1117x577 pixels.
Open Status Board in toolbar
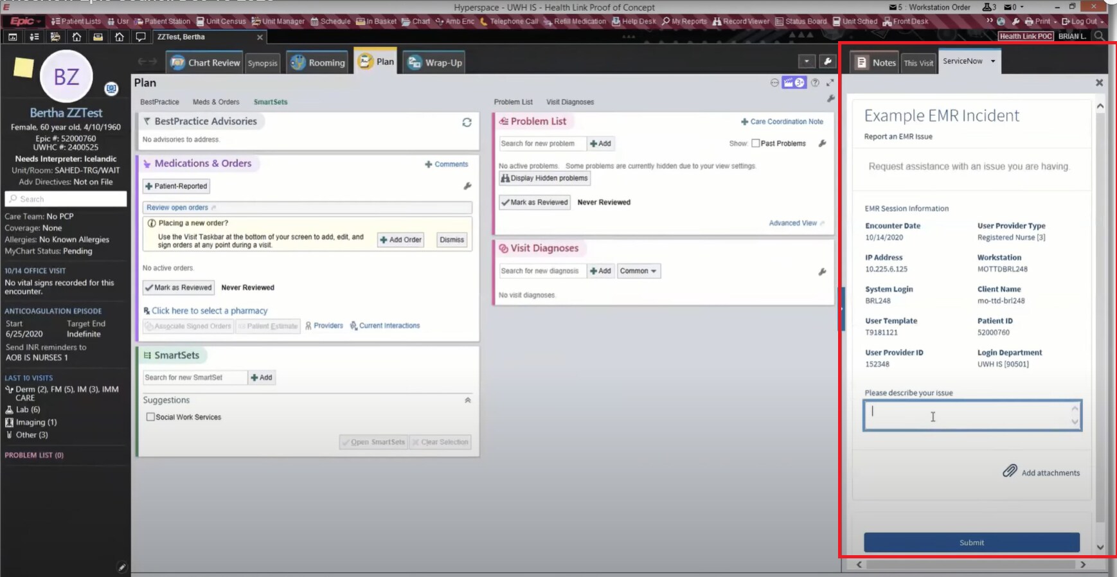click(801, 21)
